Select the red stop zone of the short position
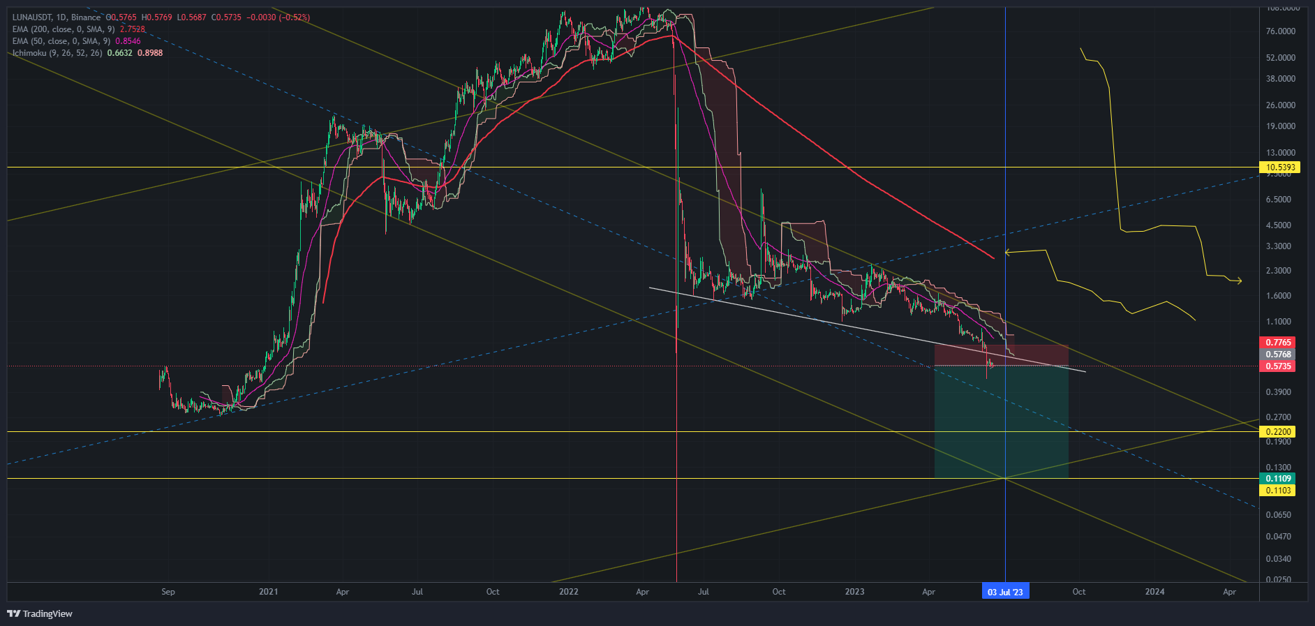This screenshot has width=1315, height=626. (x=1001, y=355)
